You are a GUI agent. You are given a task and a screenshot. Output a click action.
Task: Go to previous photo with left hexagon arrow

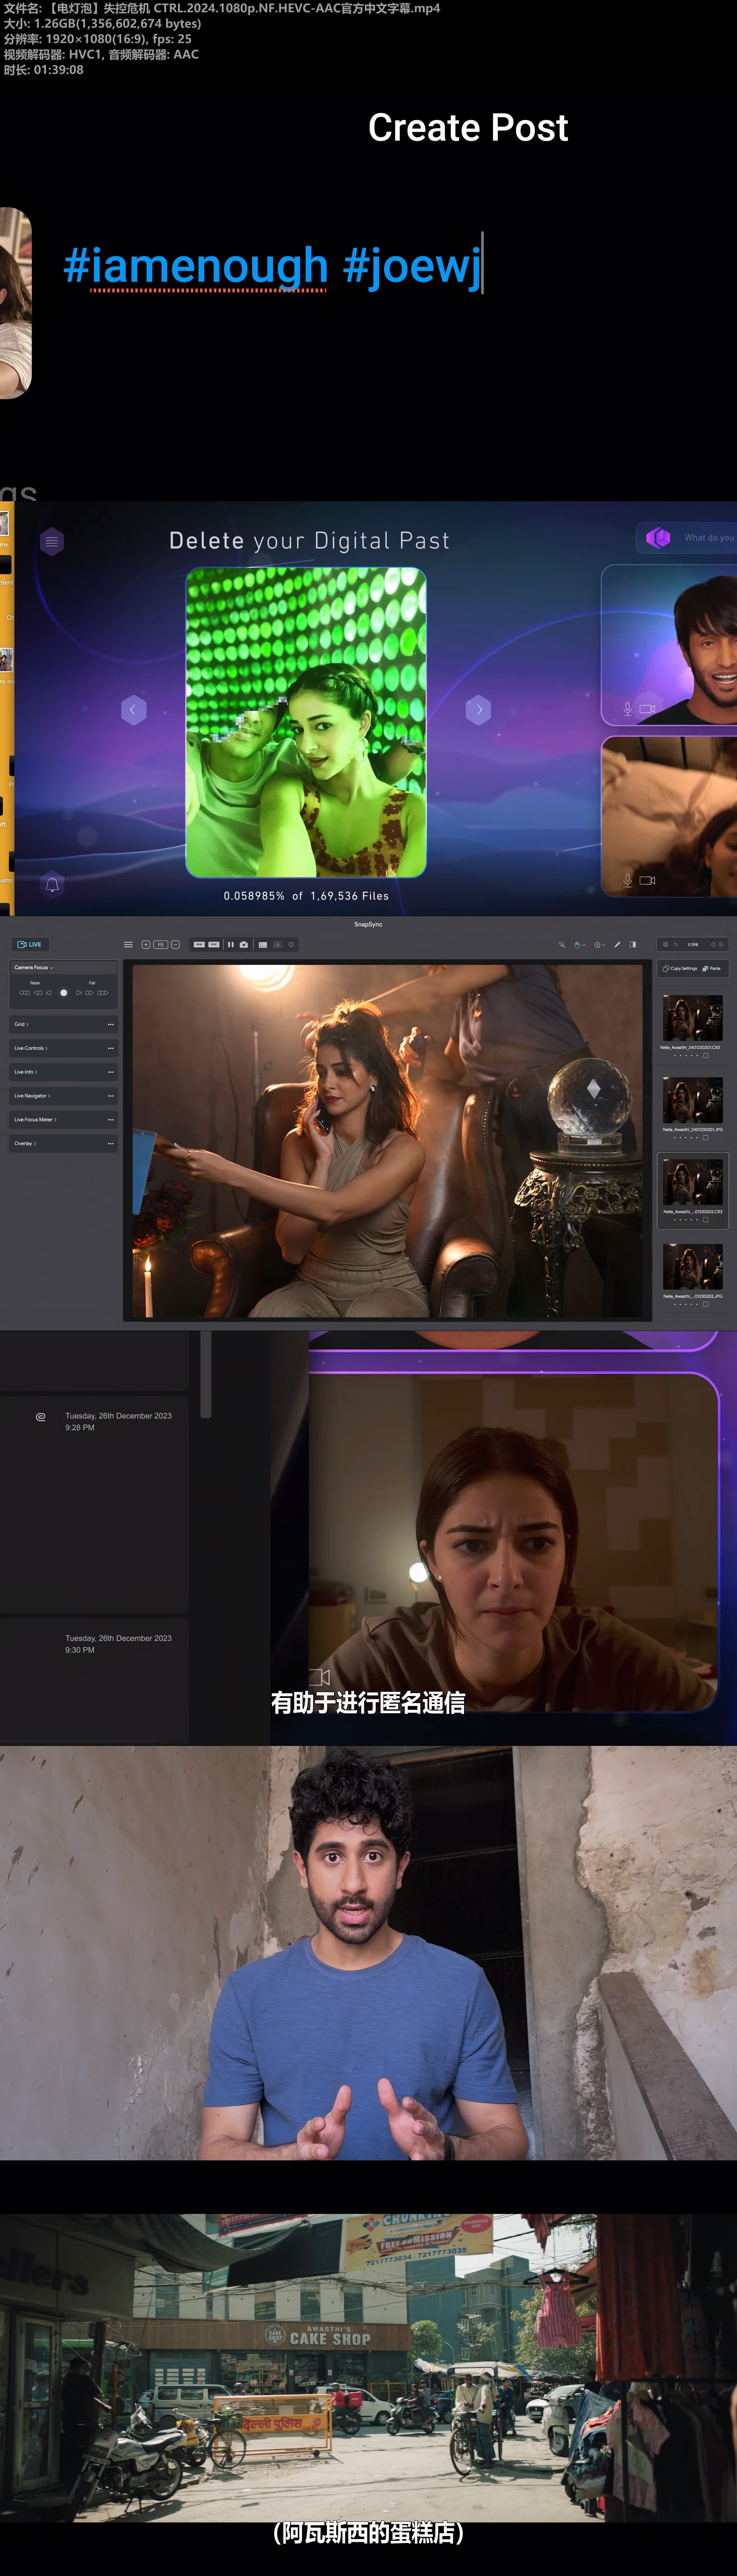pyautogui.click(x=134, y=709)
